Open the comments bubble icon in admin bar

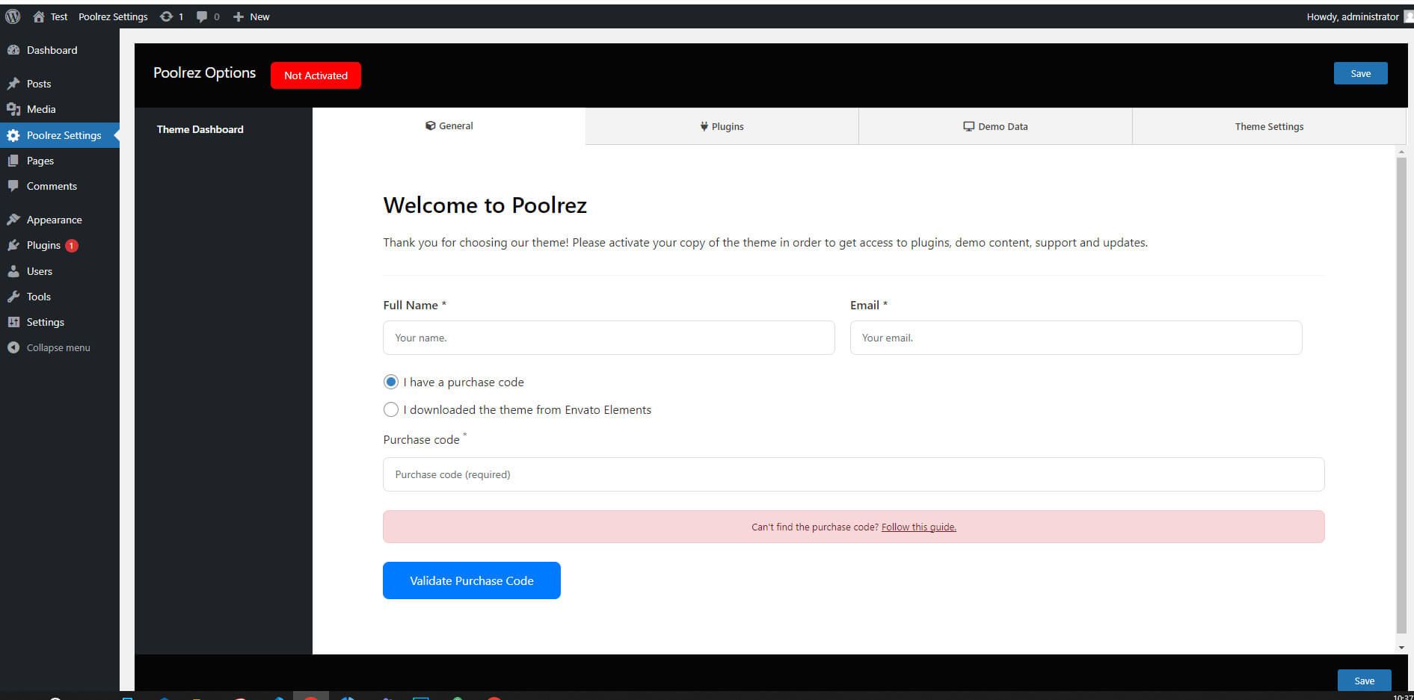pyautogui.click(x=202, y=16)
